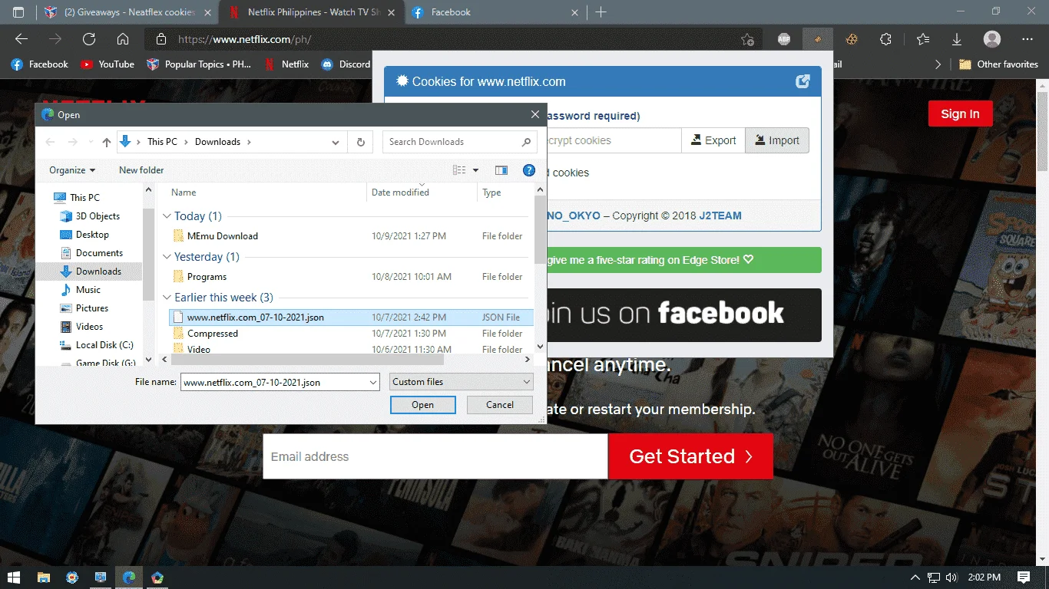Screen dimensions: 1049x589
Task: Click the Email address field on Netflix
Action: click(435, 456)
